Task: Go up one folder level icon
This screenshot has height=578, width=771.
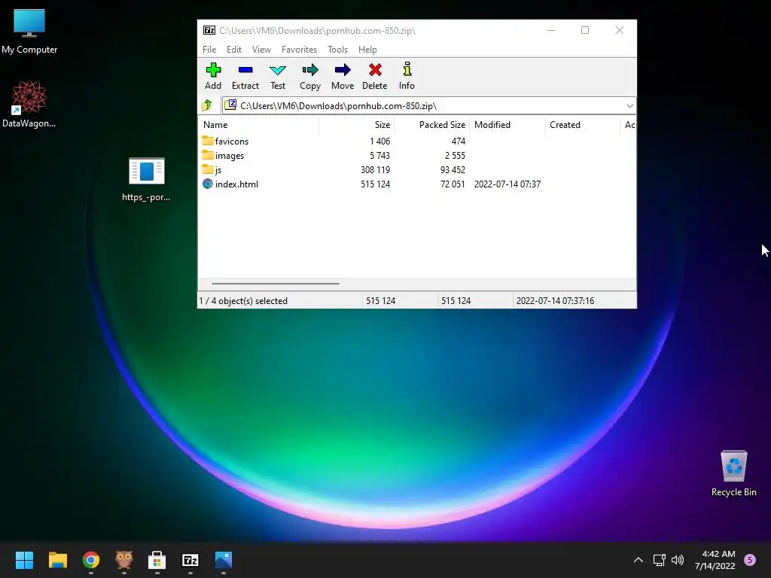Action: tap(207, 105)
